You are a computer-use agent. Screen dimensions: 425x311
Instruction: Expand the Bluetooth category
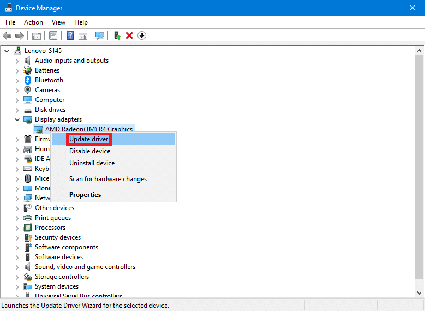(x=17, y=81)
